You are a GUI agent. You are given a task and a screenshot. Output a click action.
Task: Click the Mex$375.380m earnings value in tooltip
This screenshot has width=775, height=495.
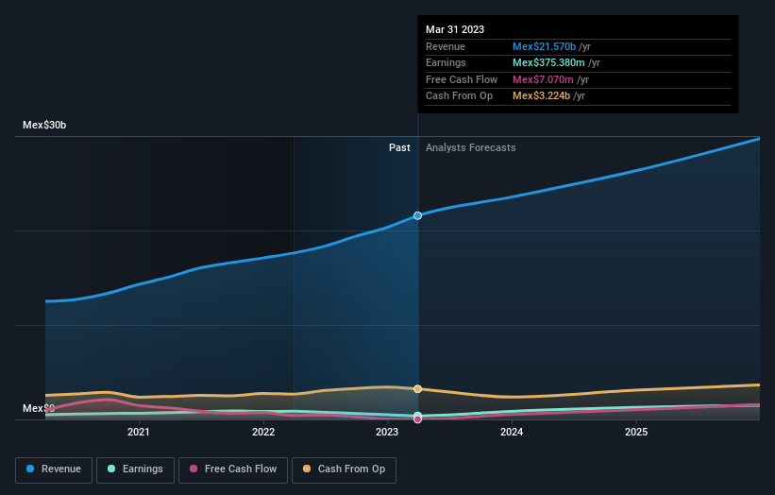pos(548,62)
